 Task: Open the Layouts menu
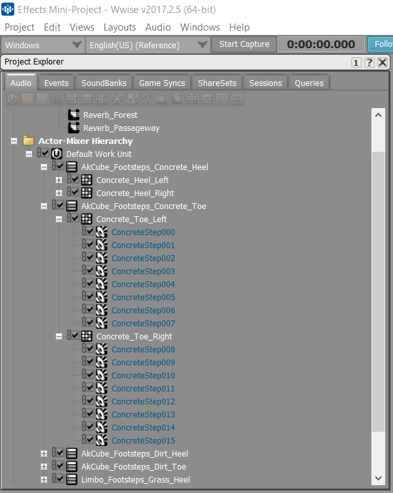pos(120,27)
